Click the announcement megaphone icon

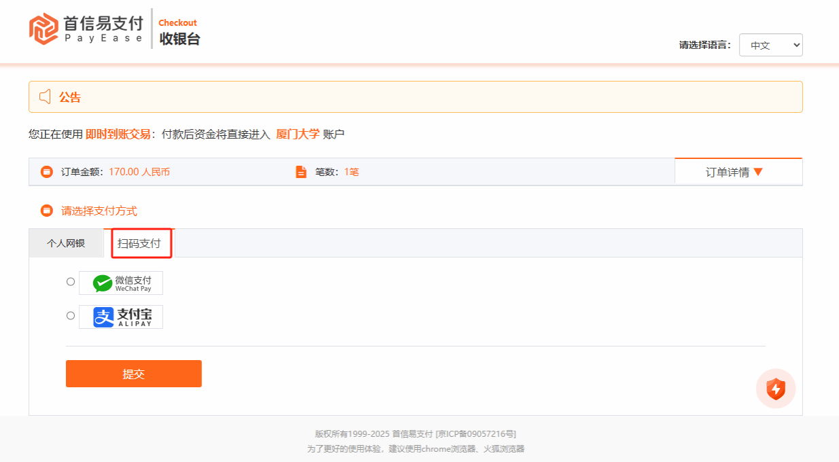tap(45, 97)
